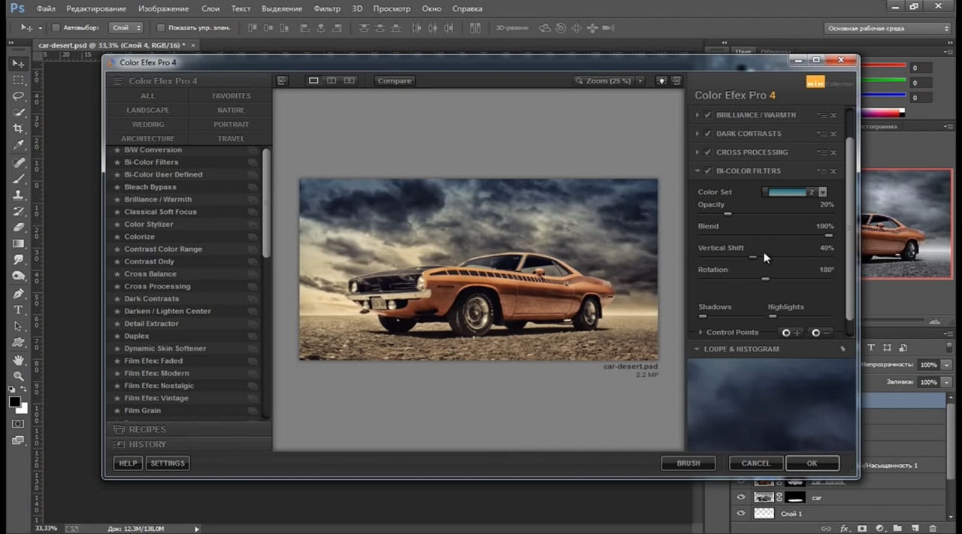The height and width of the screenshot is (534, 962).
Task: Toggle Показать упр. элем. checkbox
Action: 161,28
